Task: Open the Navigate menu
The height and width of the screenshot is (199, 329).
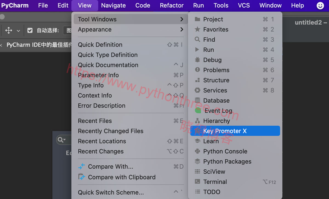Action: pos(113,5)
